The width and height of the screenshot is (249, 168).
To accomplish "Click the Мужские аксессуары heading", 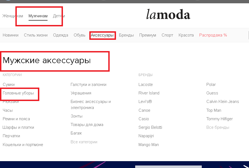I will (x=47, y=61).
